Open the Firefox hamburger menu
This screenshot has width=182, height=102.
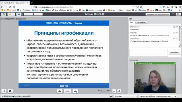[180, 7]
